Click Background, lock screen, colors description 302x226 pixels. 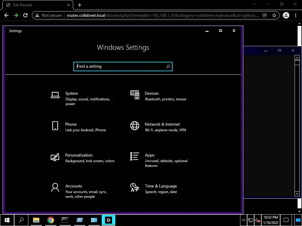[x=90, y=161]
